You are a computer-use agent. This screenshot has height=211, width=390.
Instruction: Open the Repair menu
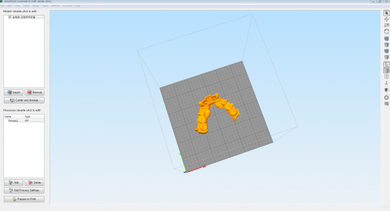coord(36,6)
